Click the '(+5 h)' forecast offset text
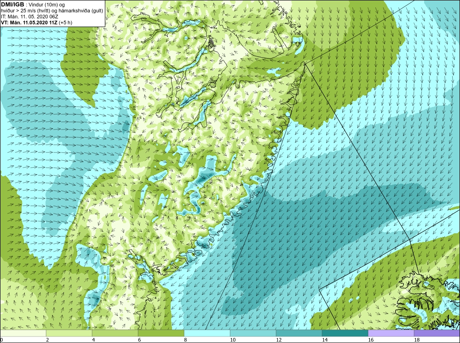460x343 pixels. pos(66,22)
